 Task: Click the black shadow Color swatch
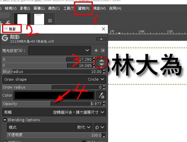55,95
